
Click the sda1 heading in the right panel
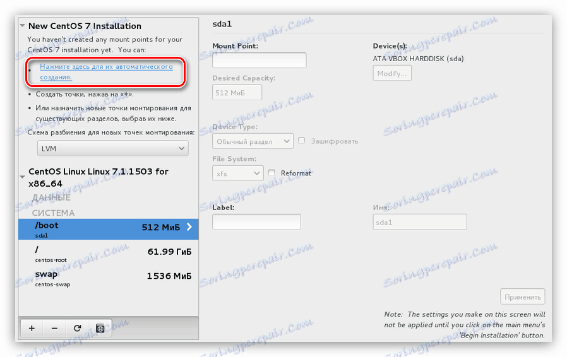coord(222,24)
